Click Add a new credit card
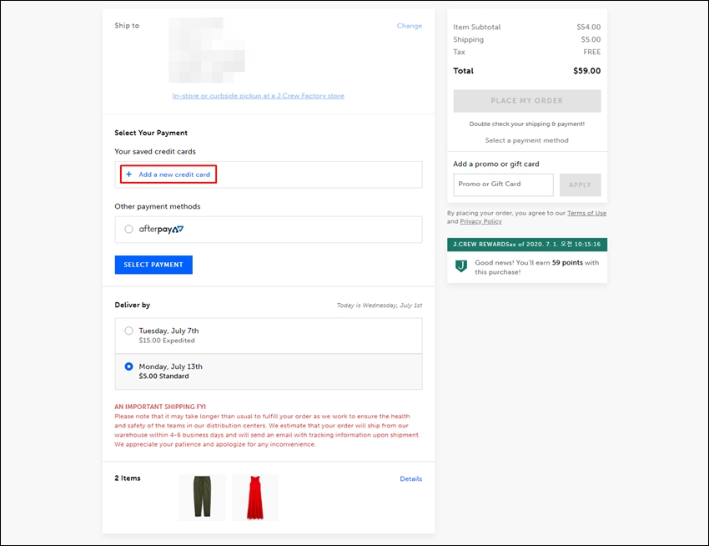The image size is (709, 546). coord(174,174)
